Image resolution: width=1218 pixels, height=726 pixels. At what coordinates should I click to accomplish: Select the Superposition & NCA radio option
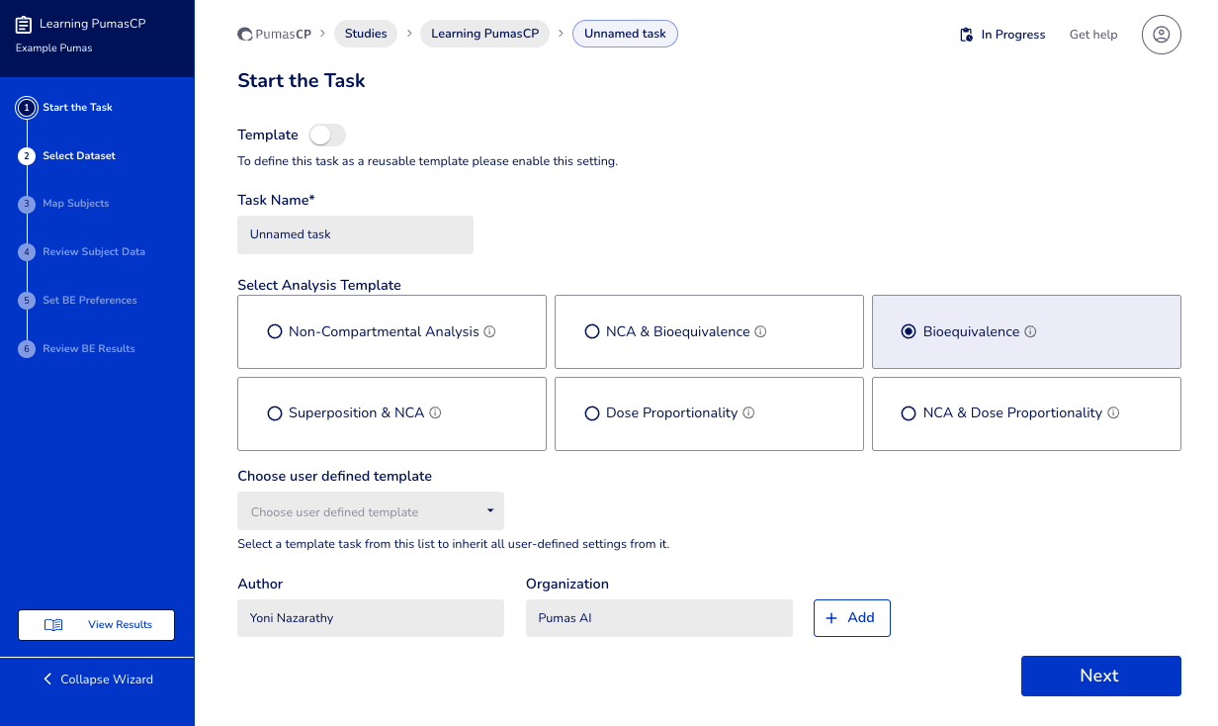click(x=275, y=413)
